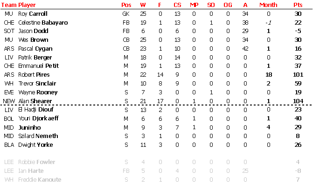This screenshot has width=313, height=184.
Task: Click the Team column header
Action: (9, 5)
